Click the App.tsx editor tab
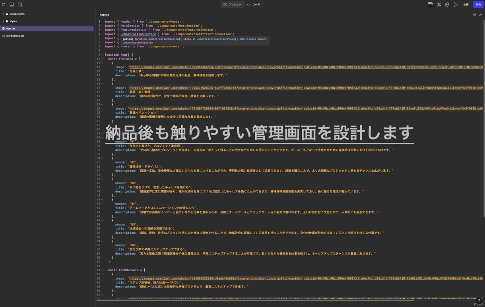485x307 pixels. [x=104, y=15]
